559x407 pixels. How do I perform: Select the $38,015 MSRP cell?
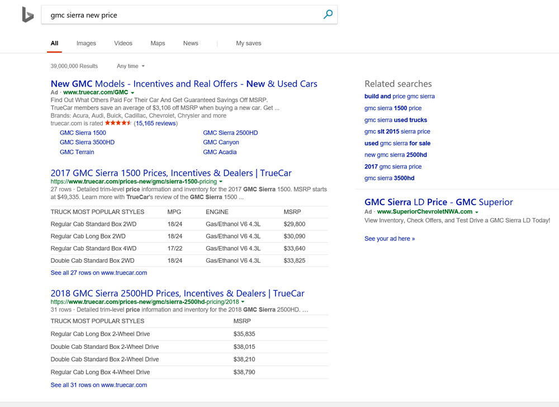(x=244, y=347)
